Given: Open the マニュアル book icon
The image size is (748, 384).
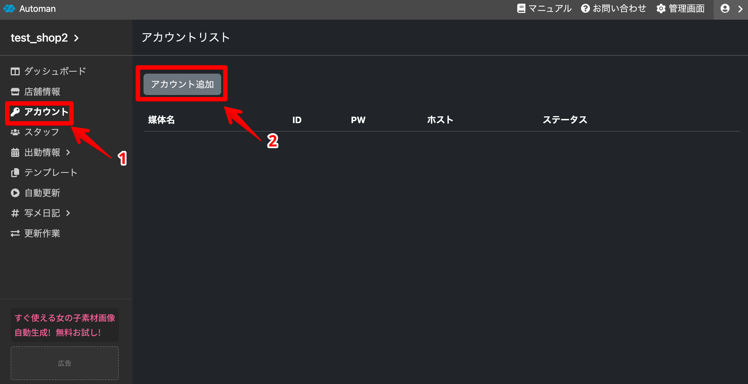Looking at the screenshot, I should [521, 8].
